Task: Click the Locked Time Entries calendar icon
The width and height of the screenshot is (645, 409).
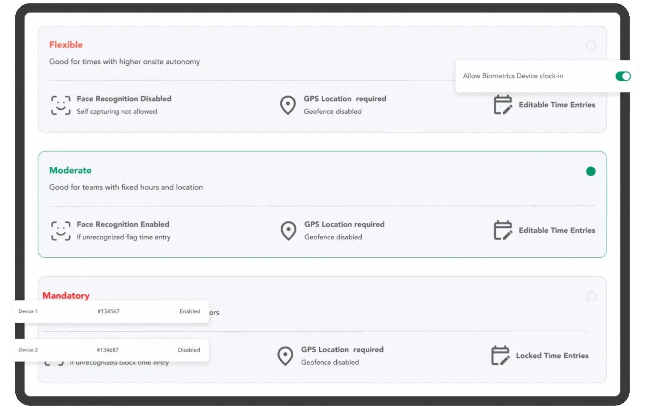Action: (x=500, y=356)
